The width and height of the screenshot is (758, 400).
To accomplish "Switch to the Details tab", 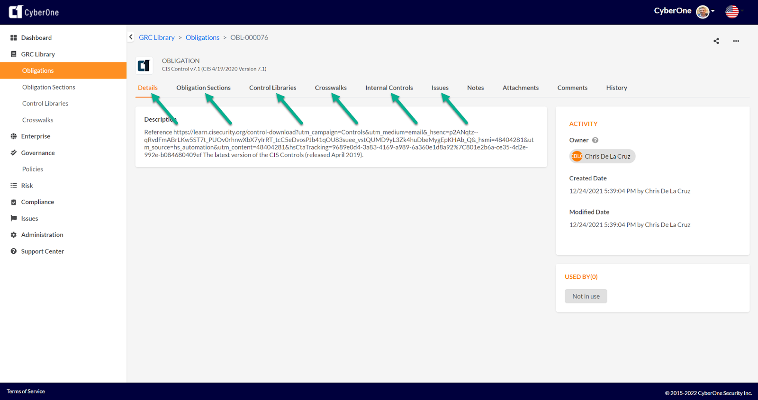I will [x=148, y=88].
